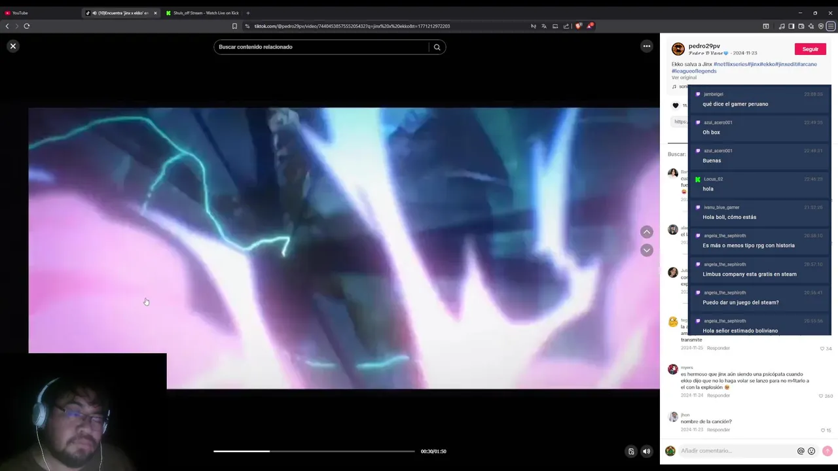
Task: Open pedro29pv profile avatar
Action: point(678,49)
